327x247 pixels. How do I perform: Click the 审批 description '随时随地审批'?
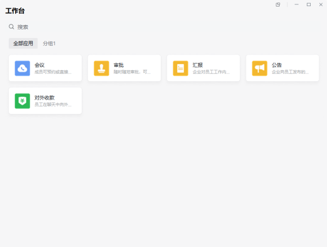point(132,72)
